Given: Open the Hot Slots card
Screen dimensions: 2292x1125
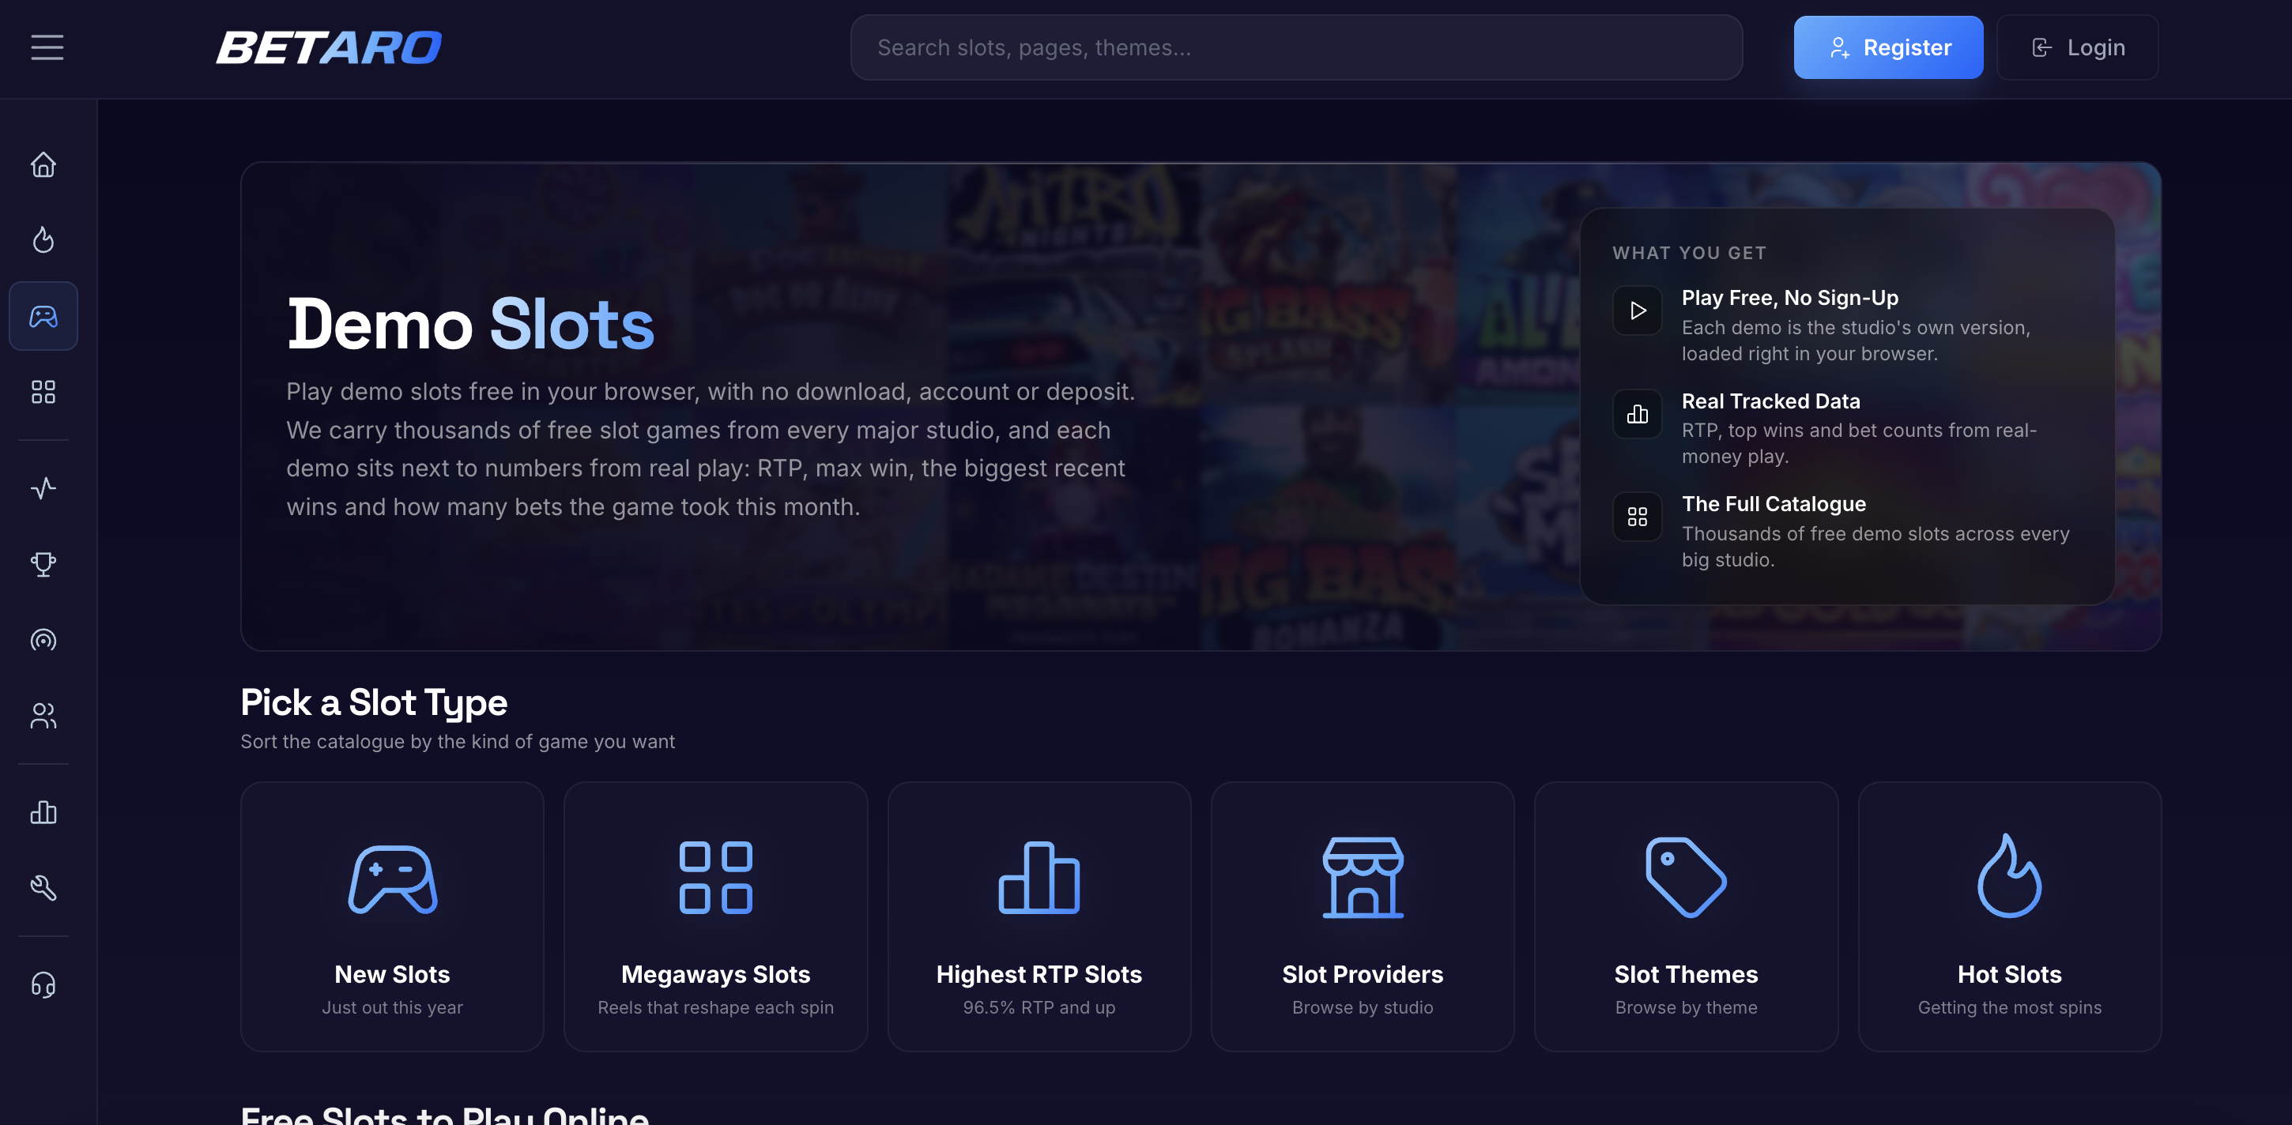Looking at the screenshot, I should point(2009,917).
